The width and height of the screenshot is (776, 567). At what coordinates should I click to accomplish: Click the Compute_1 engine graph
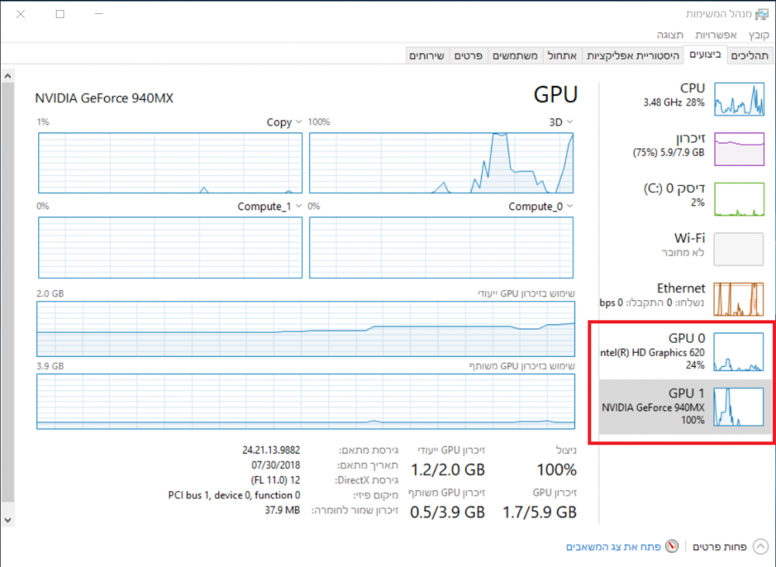pos(170,247)
